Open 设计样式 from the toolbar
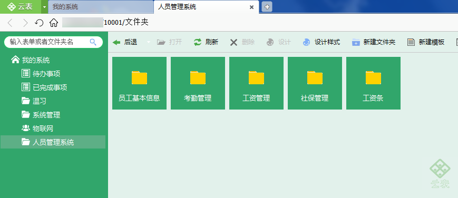 (x=321, y=42)
